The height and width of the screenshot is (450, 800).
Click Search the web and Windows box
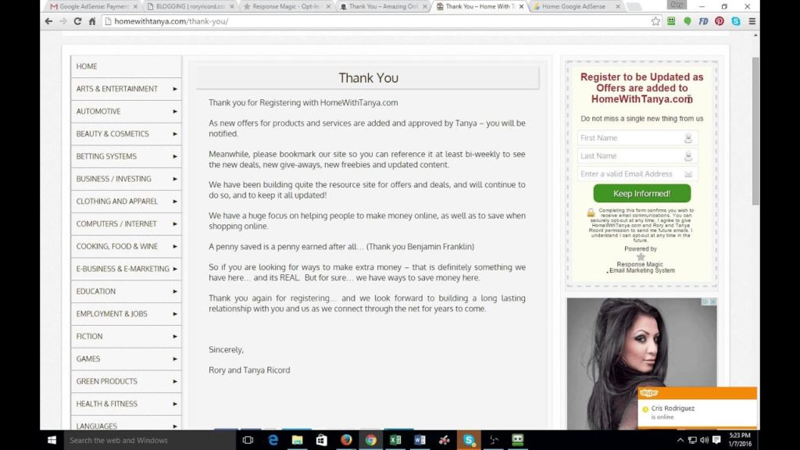(149, 440)
